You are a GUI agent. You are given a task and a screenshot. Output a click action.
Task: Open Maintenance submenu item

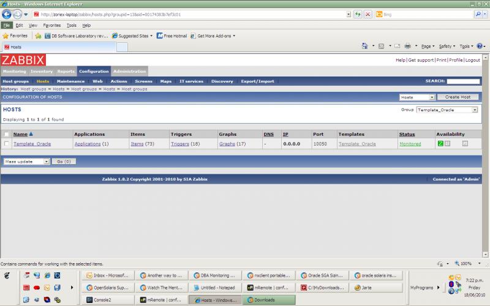tap(70, 81)
